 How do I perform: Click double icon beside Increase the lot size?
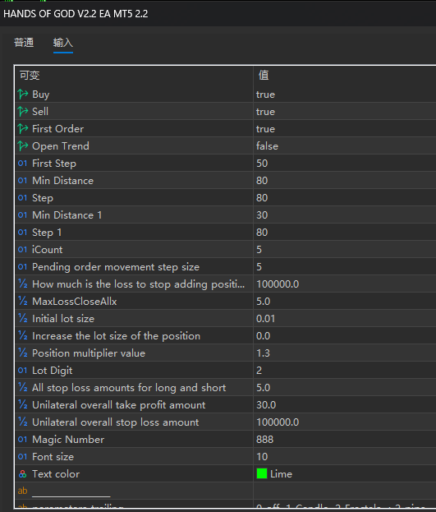23,335
